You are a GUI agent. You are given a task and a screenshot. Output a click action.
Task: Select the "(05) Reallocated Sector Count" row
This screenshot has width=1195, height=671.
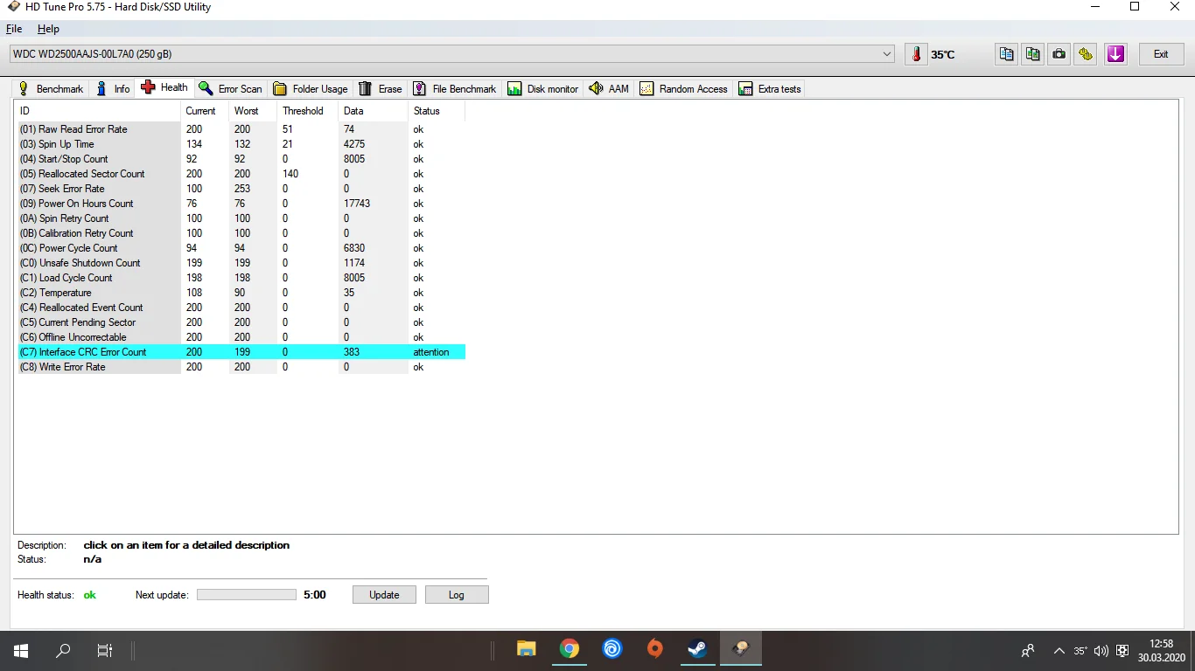point(241,174)
